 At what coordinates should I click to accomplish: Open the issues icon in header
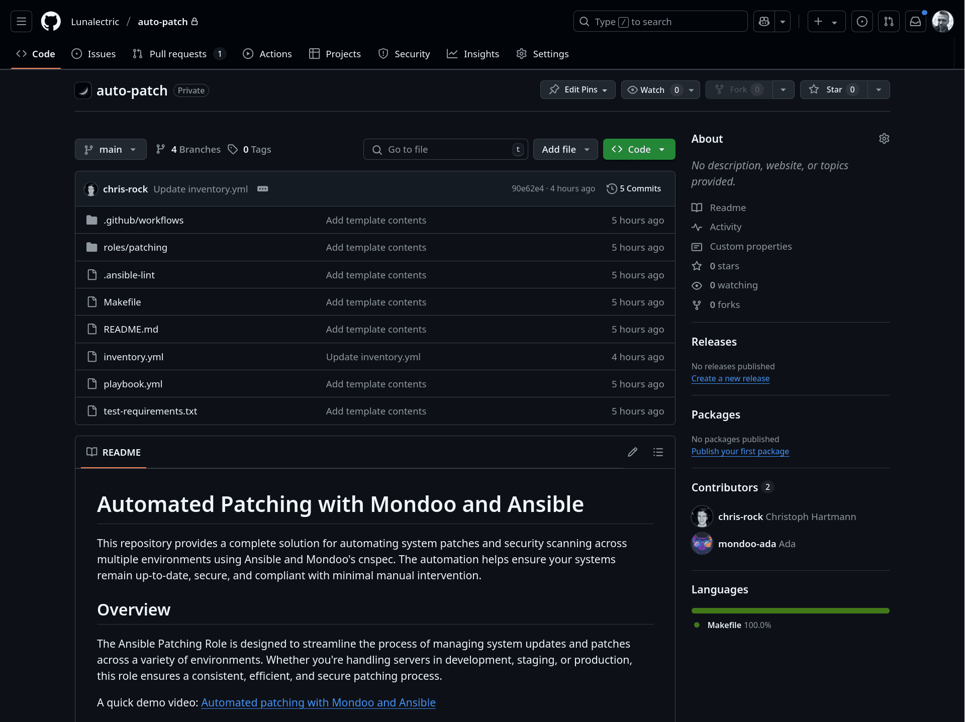click(861, 22)
